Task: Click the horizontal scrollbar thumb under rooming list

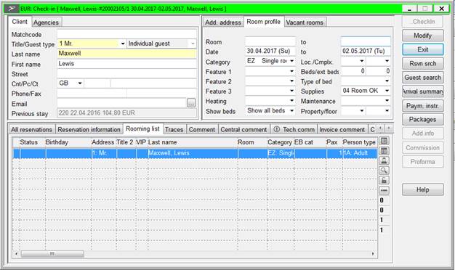Action: [52, 254]
